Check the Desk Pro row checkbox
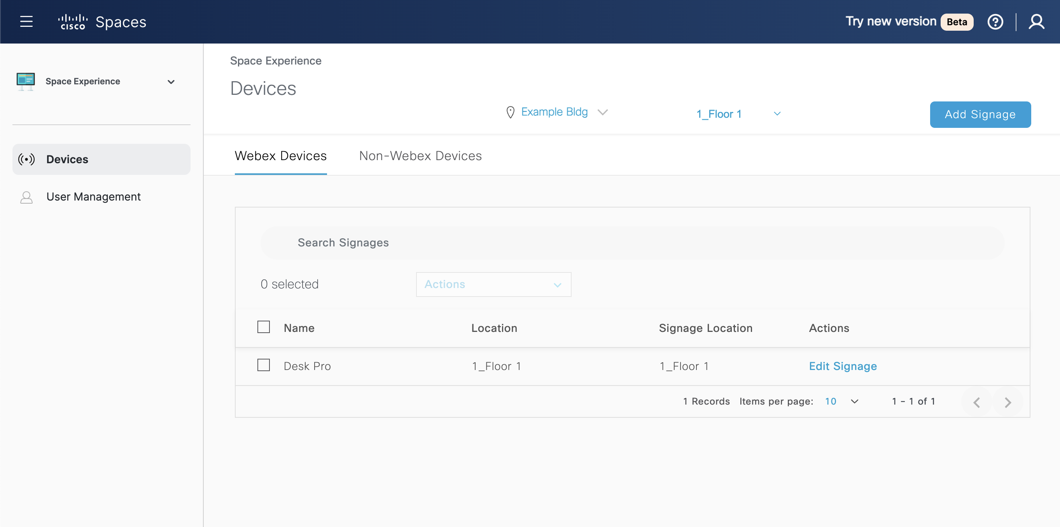Viewport: 1060px width, 527px height. pyautogui.click(x=263, y=365)
